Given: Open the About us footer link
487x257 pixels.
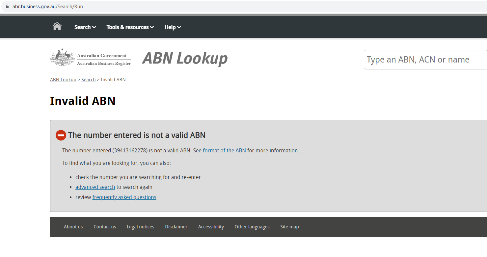Looking at the screenshot, I should coord(73,227).
